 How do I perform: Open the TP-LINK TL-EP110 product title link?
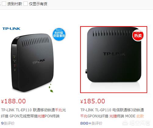click(x=34, y=113)
